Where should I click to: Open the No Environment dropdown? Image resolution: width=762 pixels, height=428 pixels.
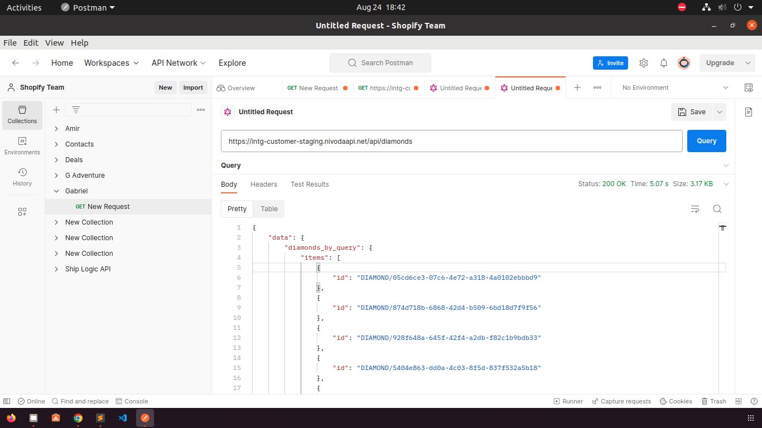(675, 87)
